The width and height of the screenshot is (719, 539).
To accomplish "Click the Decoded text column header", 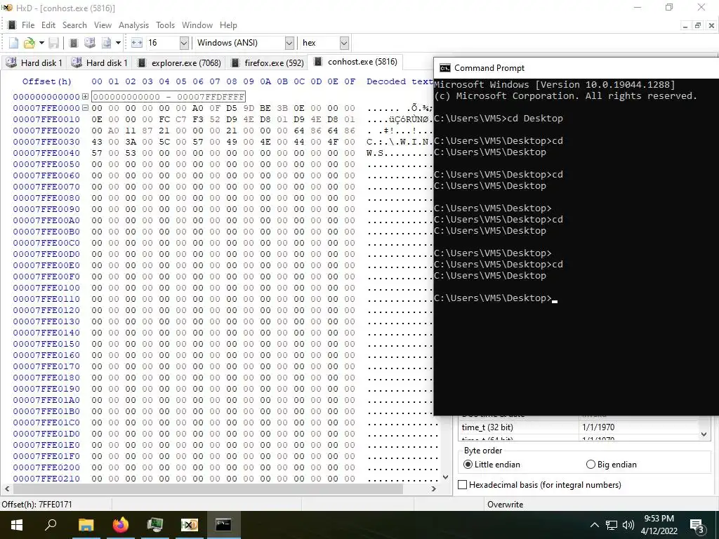I will [x=399, y=81].
